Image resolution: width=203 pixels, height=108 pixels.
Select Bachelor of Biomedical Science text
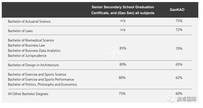31,40
